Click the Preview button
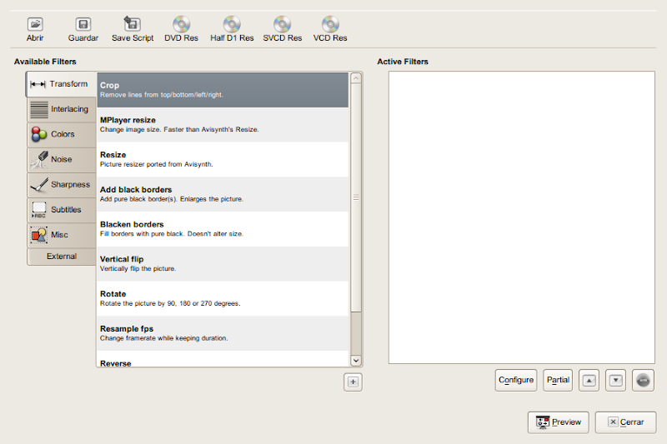 [559, 422]
